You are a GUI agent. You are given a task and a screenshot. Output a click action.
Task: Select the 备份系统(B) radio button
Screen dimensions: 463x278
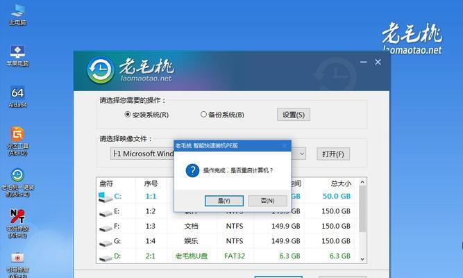[x=203, y=114]
